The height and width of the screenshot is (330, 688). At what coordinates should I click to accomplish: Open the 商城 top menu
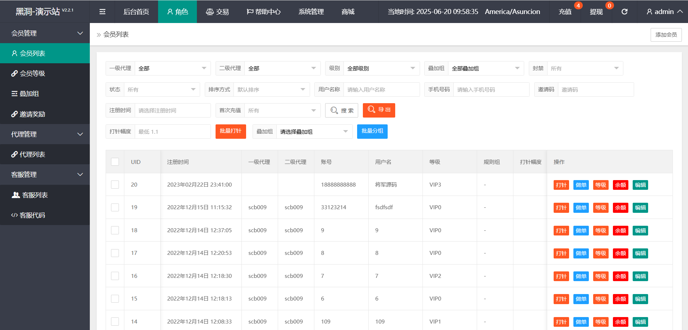point(348,12)
